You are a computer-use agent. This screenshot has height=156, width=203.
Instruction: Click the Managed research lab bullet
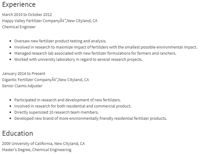(95, 53)
